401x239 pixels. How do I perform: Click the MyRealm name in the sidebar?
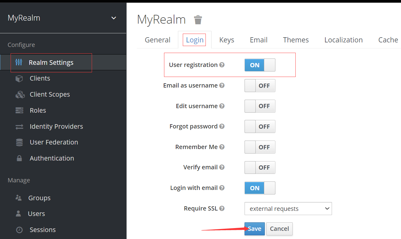click(24, 18)
